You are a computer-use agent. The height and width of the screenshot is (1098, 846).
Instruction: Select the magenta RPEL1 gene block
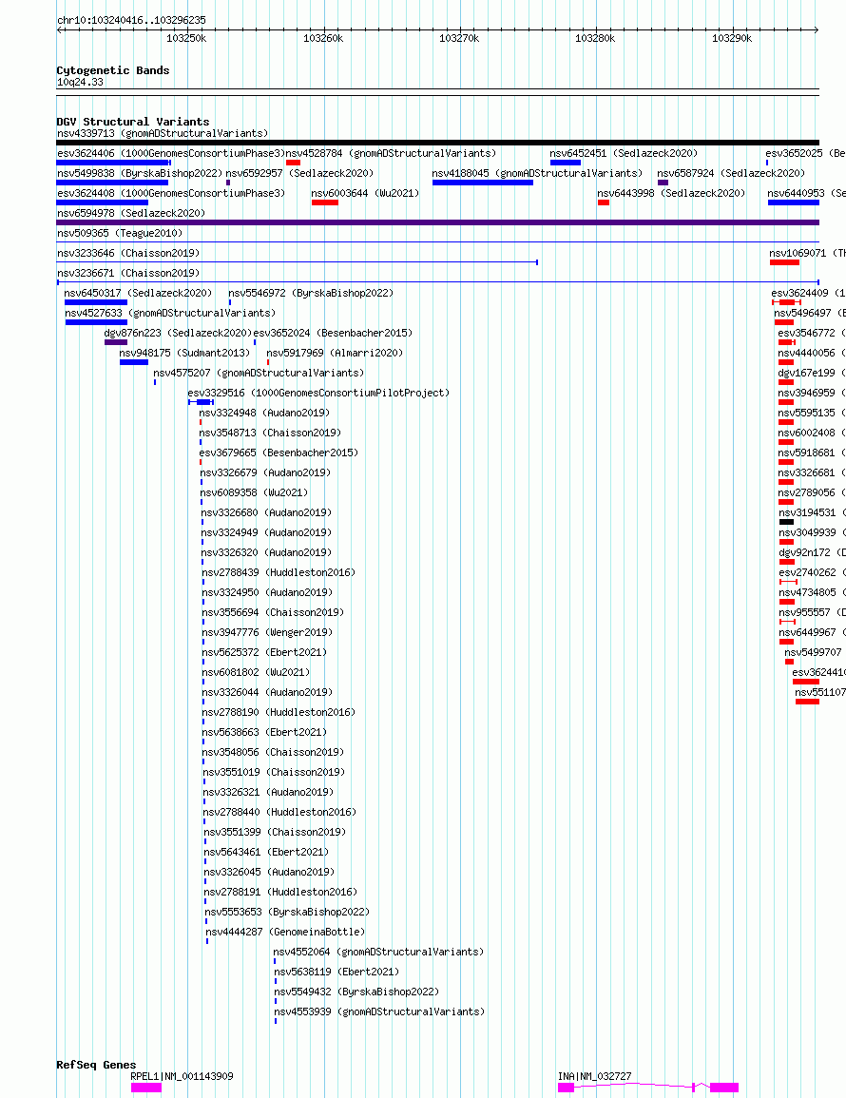(x=146, y=1088)
